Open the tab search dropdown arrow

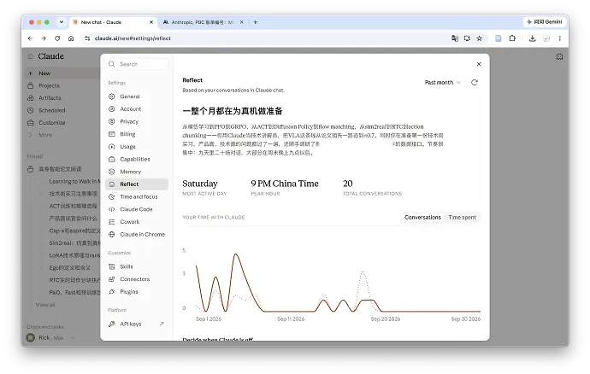point(62,22)
